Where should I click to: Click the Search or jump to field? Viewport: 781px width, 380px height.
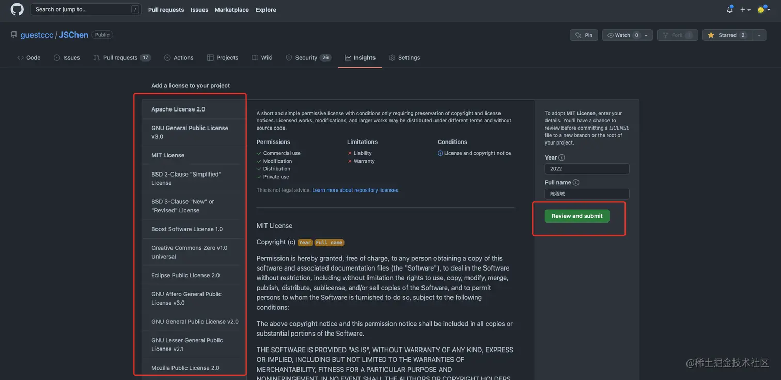86,9
